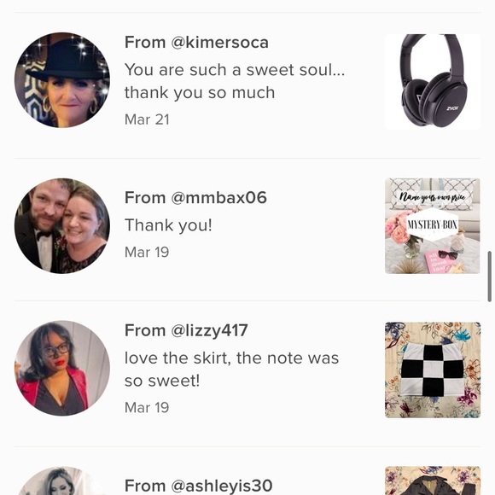Tap the username @kimersoca
The width and height of the screenshot is (495, 495).
[x=219, y=43]
